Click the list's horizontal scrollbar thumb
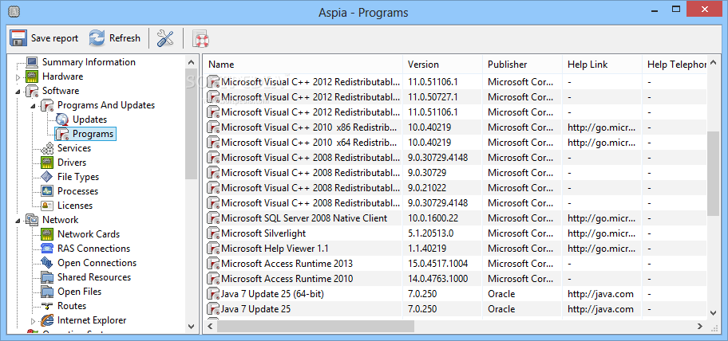The image size is (728, 341). 315,327
